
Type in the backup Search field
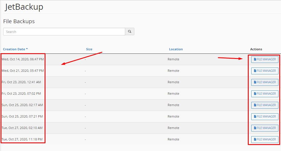64,31
